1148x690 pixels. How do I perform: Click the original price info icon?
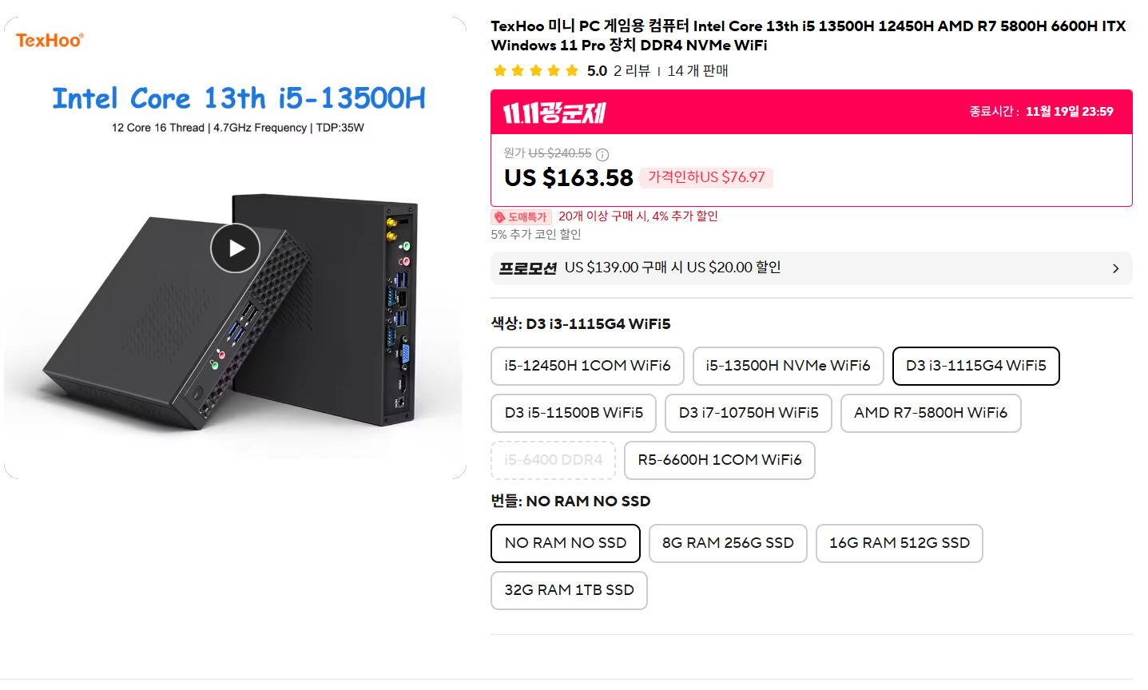pos(602,154)
